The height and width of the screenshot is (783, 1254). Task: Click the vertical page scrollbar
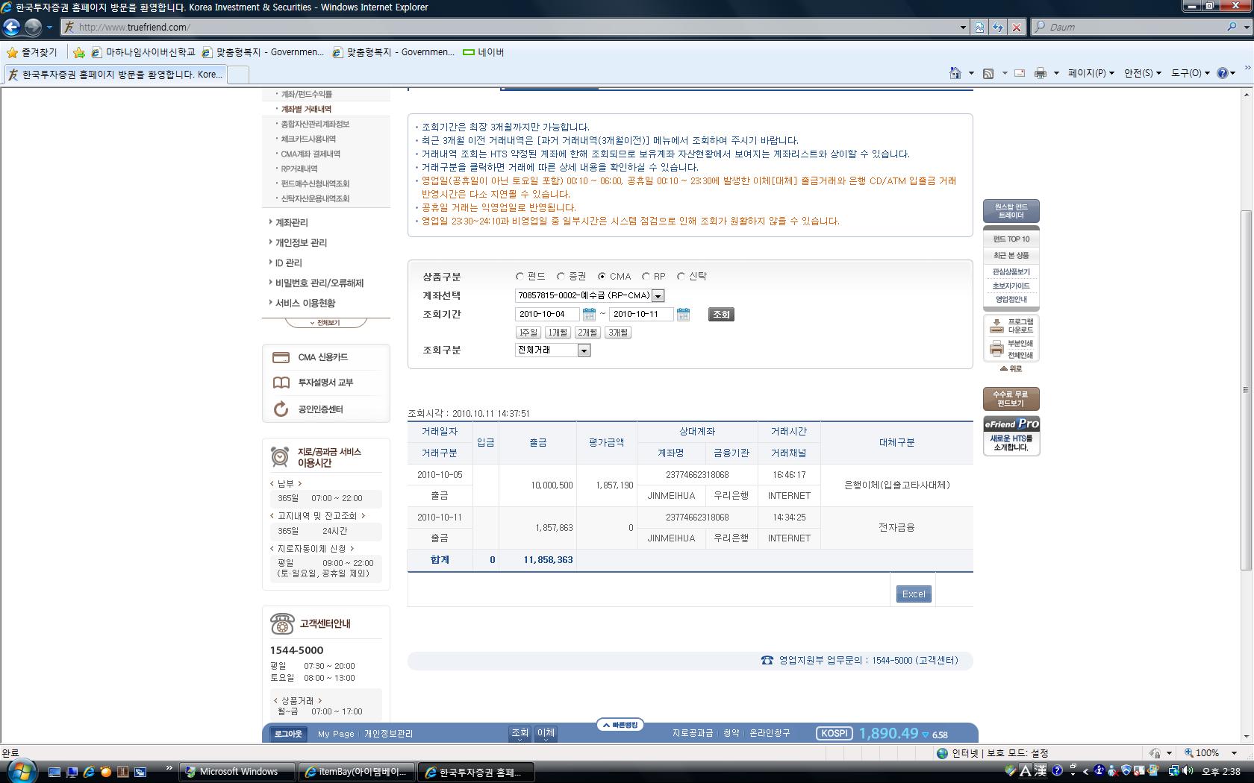[x=1245, y=388]
